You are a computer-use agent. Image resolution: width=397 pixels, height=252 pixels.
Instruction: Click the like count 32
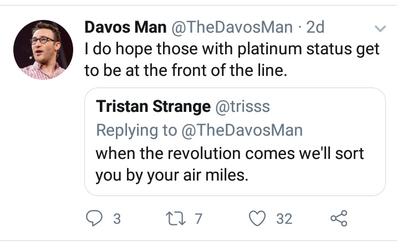click(x=284, y=219)
